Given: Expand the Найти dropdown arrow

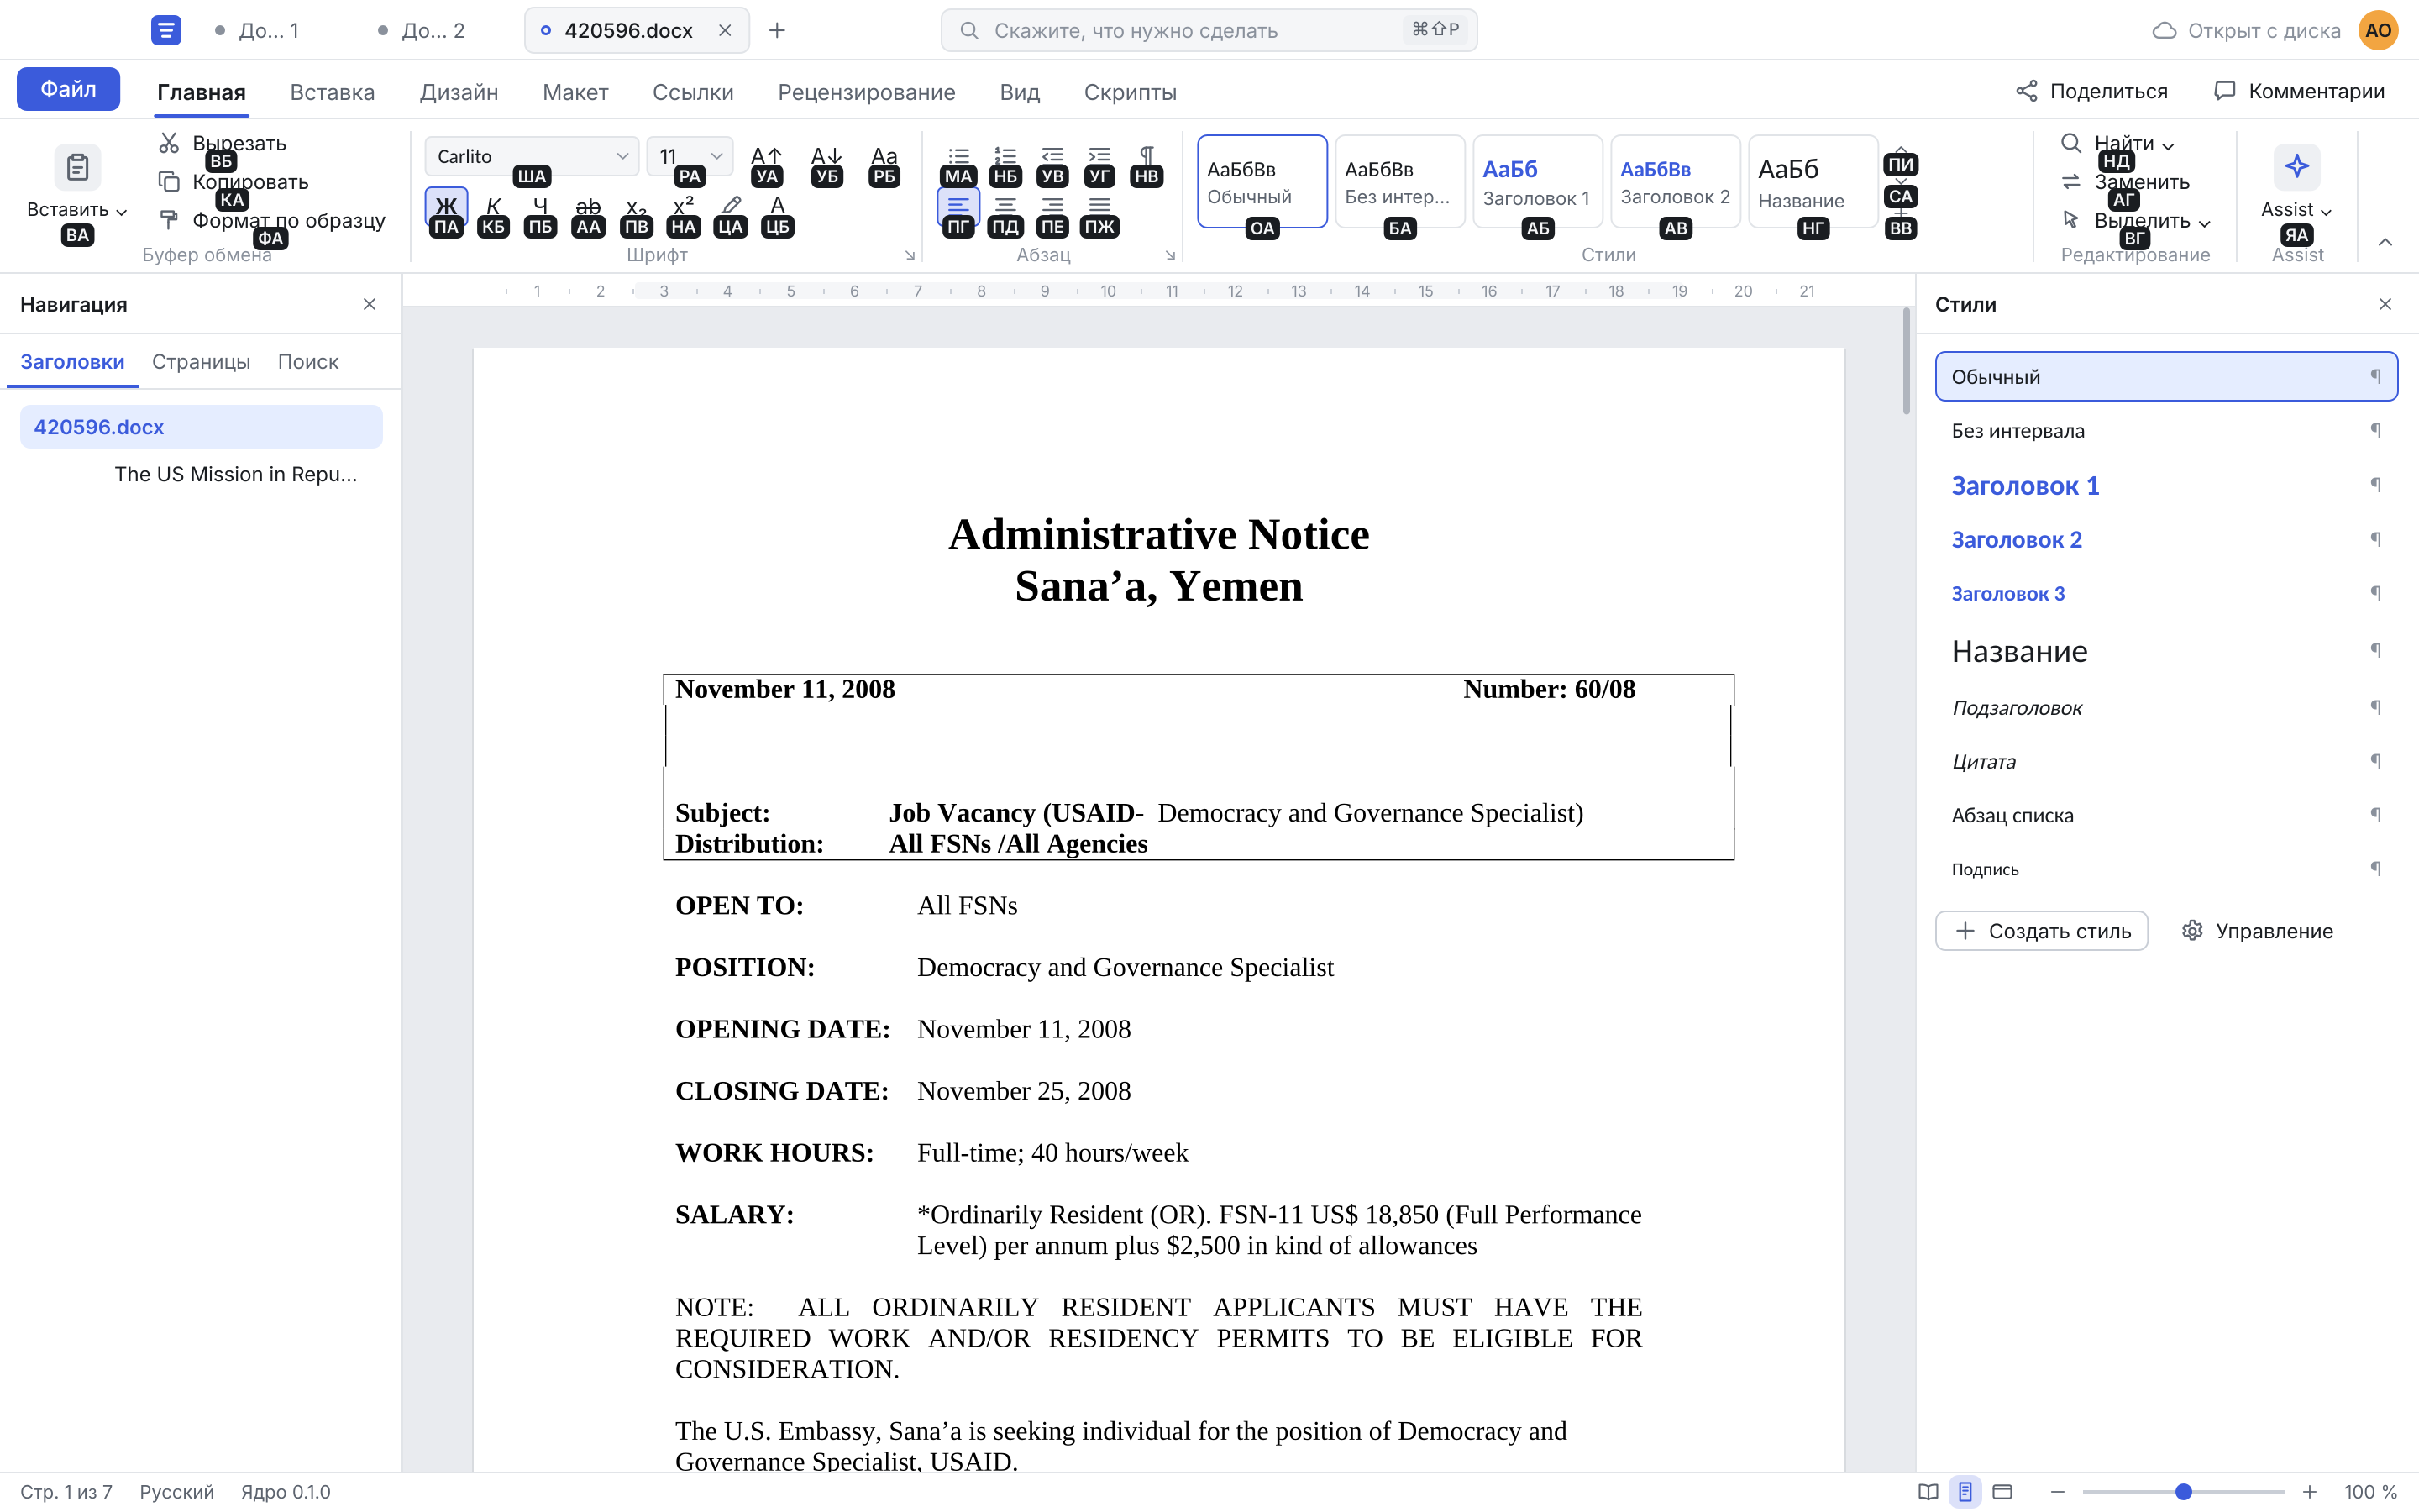Looking at the screenshot, I should pyautogui.click(x=2168, y=146).
